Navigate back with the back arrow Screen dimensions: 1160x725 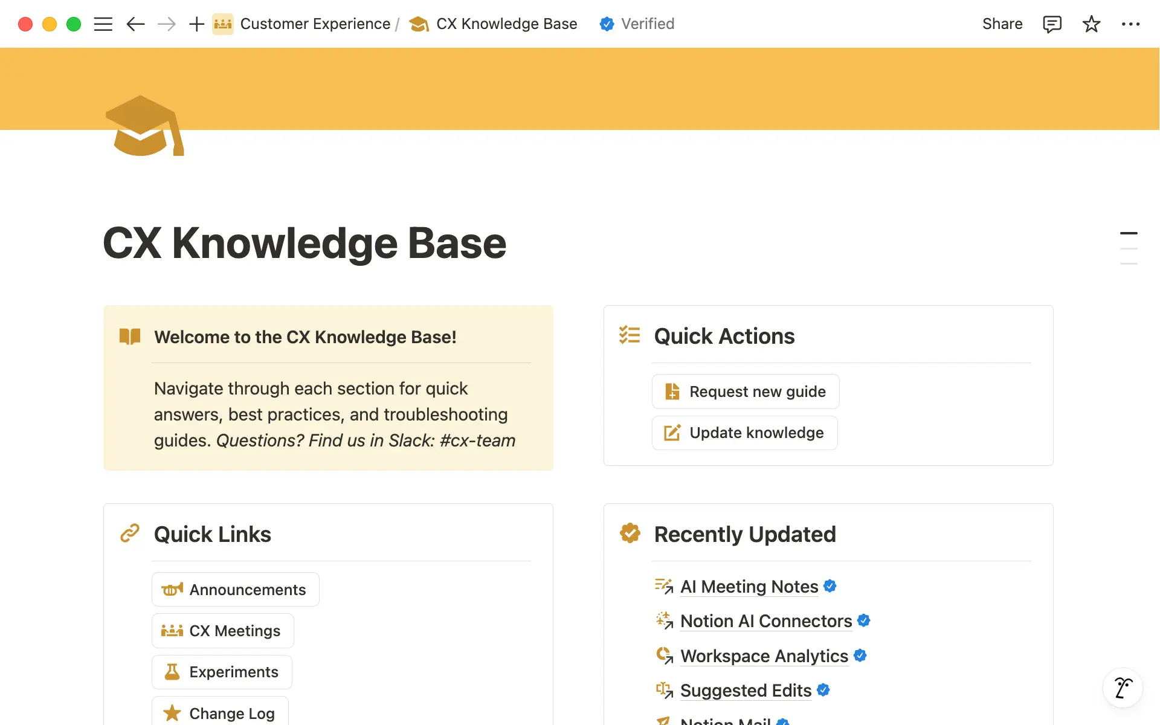click(135, 24)
